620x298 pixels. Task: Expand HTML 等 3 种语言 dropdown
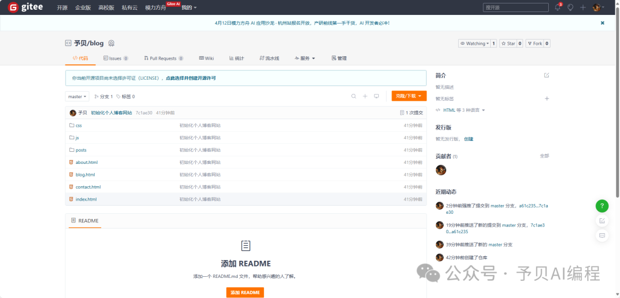pos(460,110)
